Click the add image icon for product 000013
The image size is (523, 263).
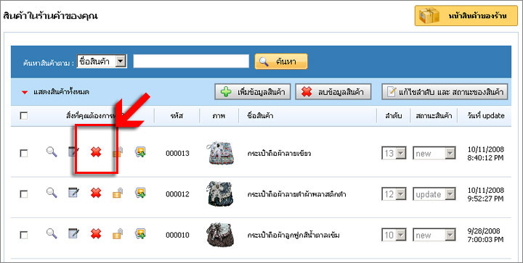pos(140,152)
